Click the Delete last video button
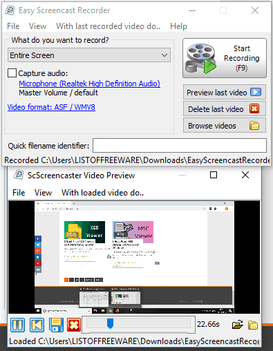This screenshot has height=351, width=273. (x=225, y=109)
